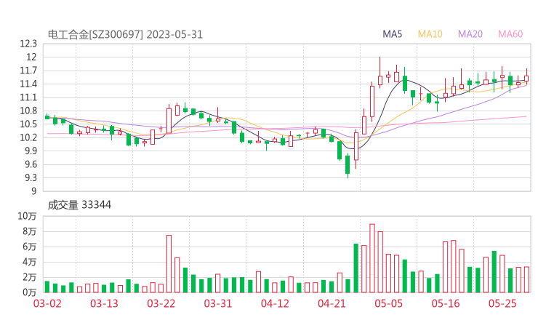Click the 03-13 date label
538x320 pixels.
click(x=104, y=303)
